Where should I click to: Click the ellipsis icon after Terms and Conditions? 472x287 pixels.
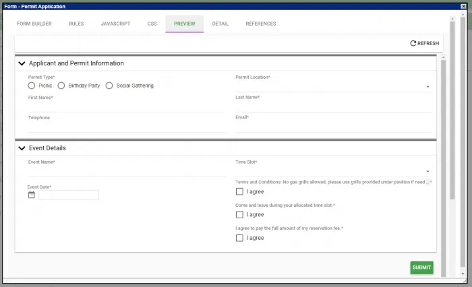[x=427, y=182]
